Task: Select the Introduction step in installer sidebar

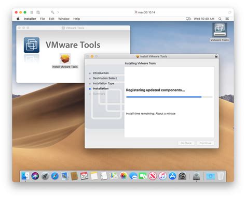Action: [101, 73]
